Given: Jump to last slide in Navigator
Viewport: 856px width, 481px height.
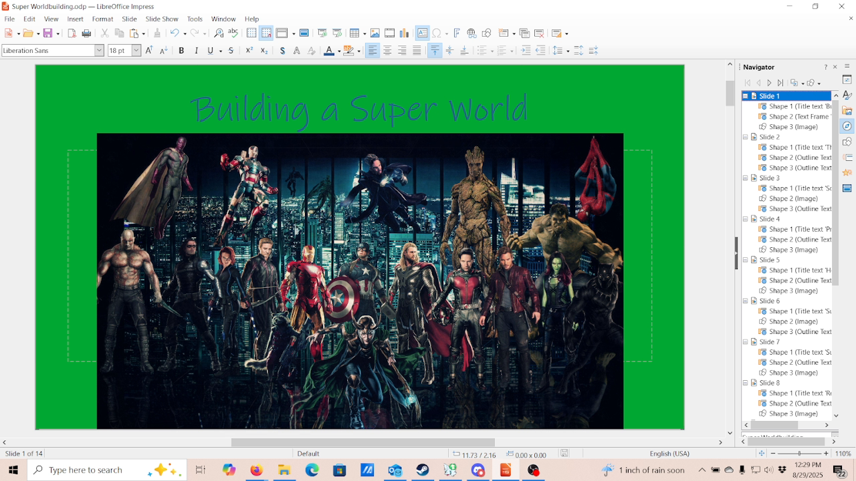Looking at the screenshot, I should [780, 82].
